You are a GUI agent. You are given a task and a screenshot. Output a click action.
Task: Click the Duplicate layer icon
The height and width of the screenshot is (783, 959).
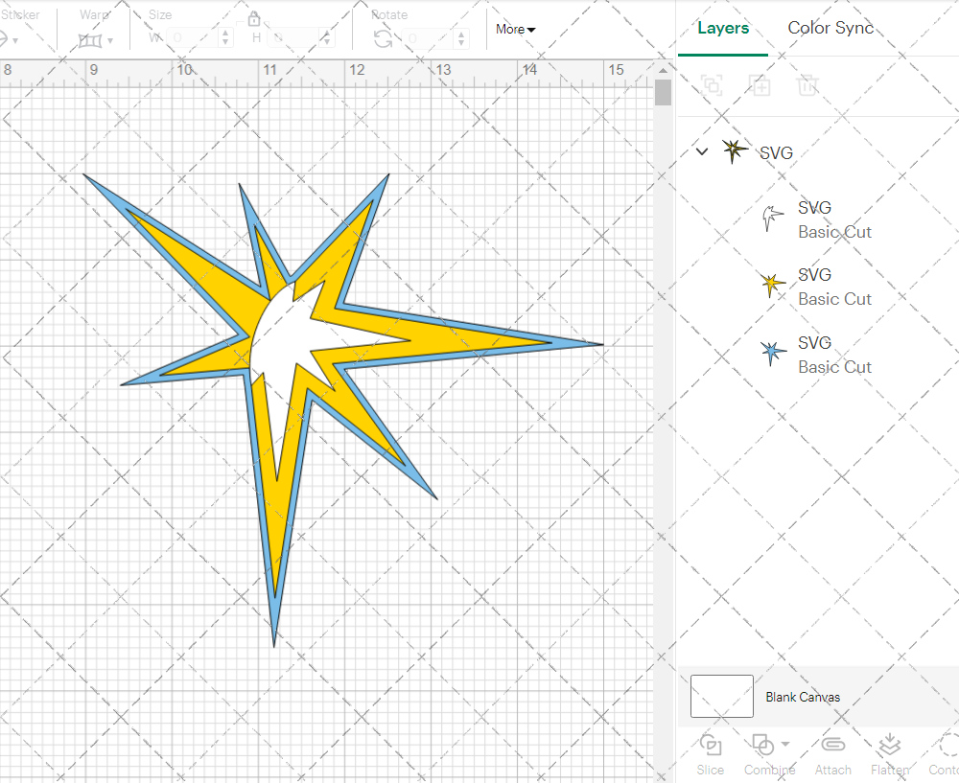pyautogui.click(x=760, y=85)
